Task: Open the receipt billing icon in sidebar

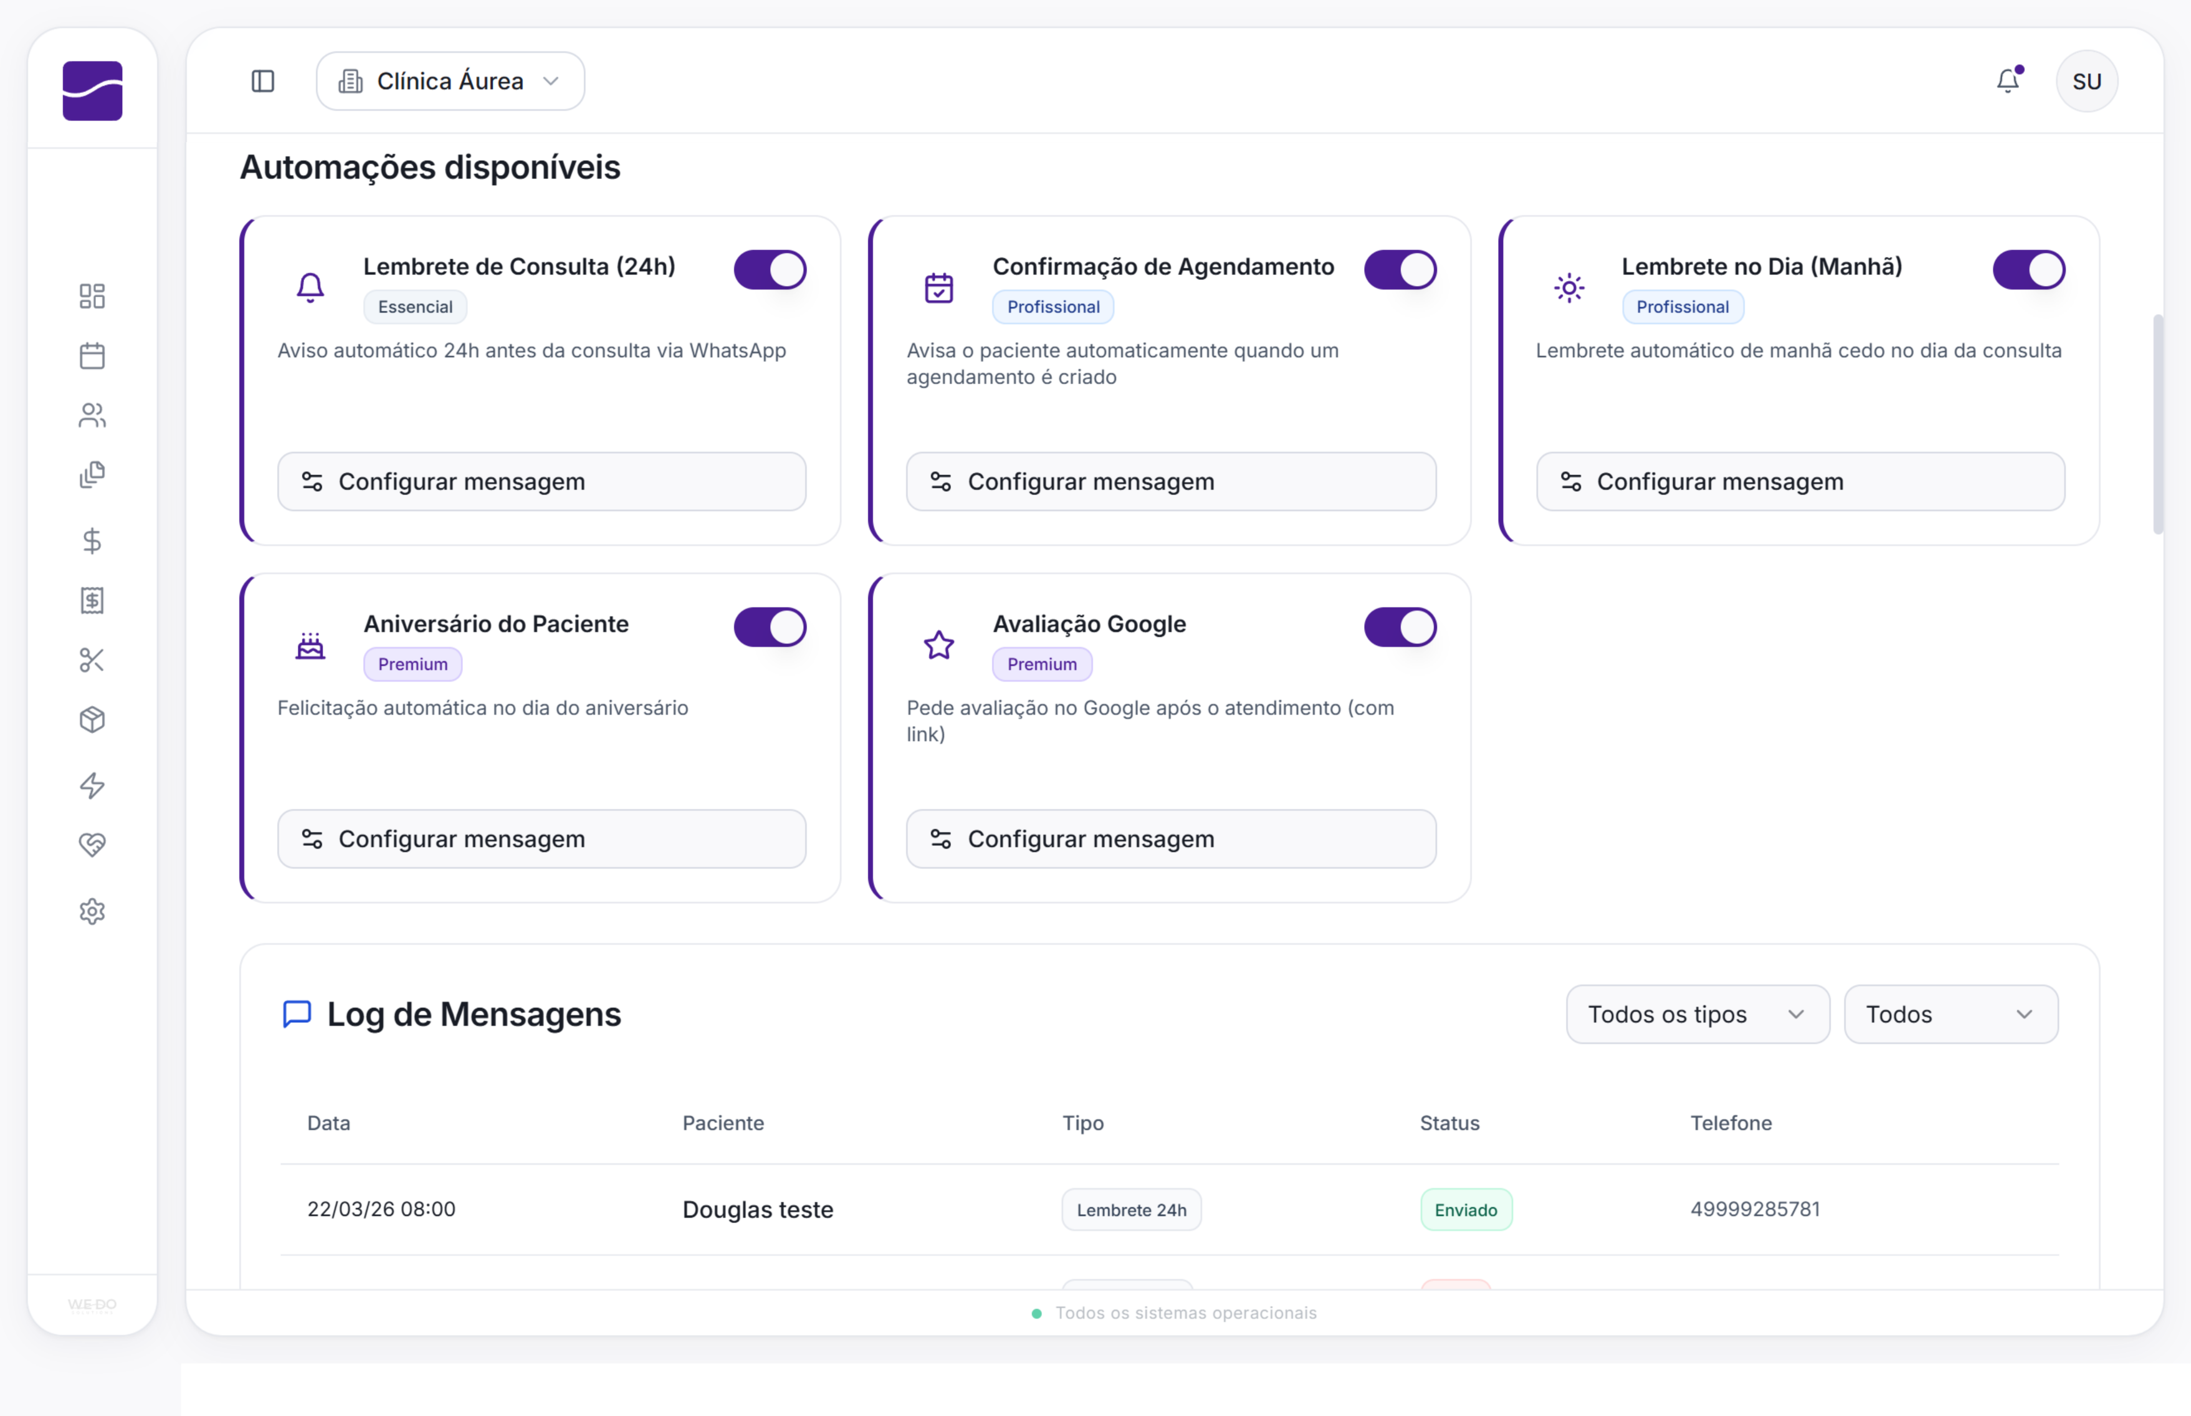Action: click(92, 600)
